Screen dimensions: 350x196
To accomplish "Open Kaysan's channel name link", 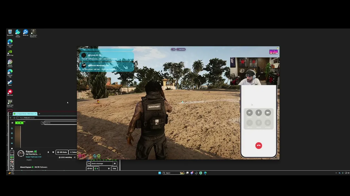I will coord(30,151).
